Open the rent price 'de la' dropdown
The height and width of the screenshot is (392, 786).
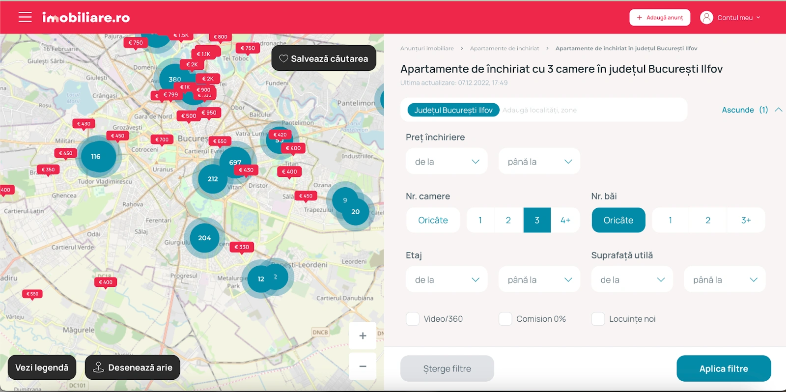447,162
